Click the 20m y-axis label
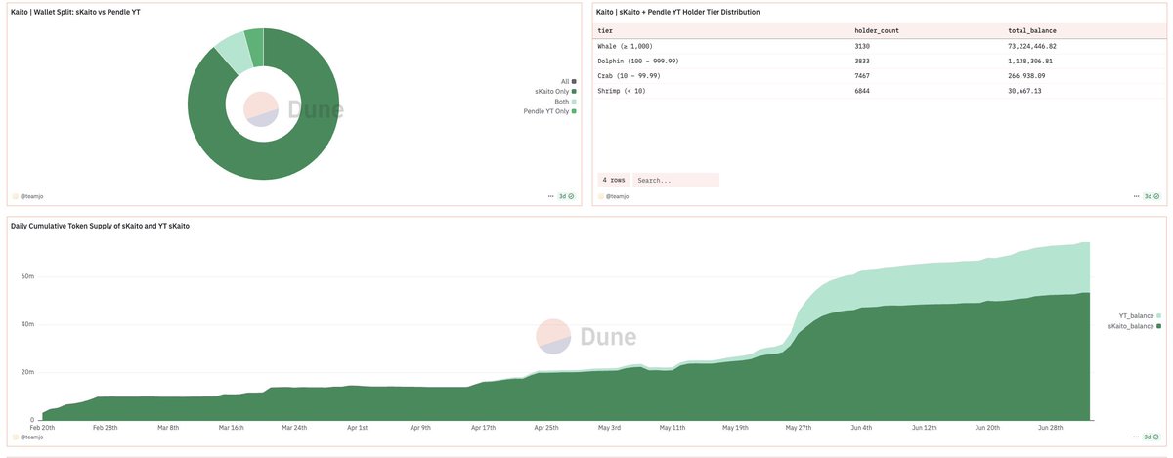Image resolution: width=1173 pixels, height=458 pixels. 27,372
